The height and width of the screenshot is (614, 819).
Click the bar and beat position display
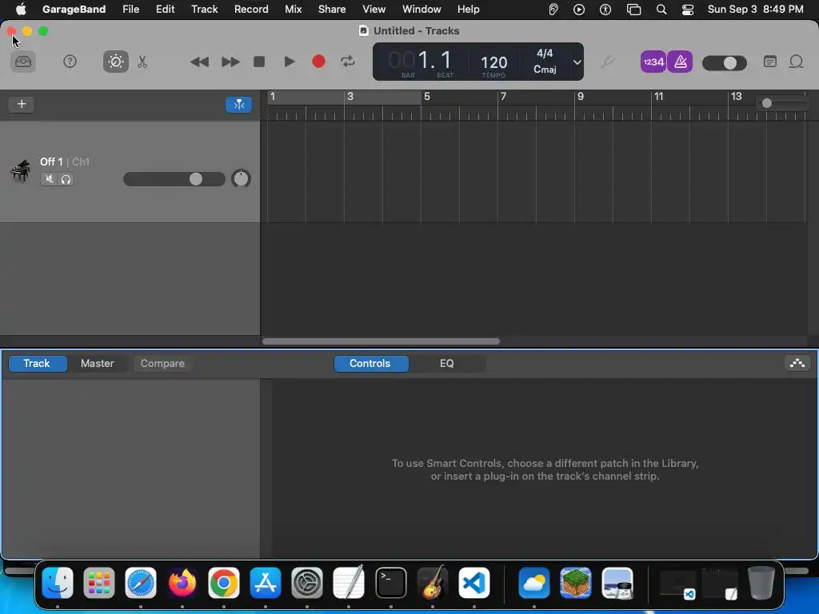pyautogui.click(x=421, y=62)
